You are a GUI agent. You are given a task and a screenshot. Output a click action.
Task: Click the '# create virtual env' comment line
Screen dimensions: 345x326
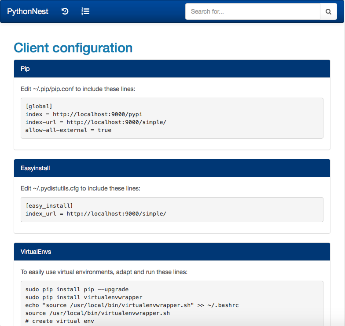[x=60, y=321]
